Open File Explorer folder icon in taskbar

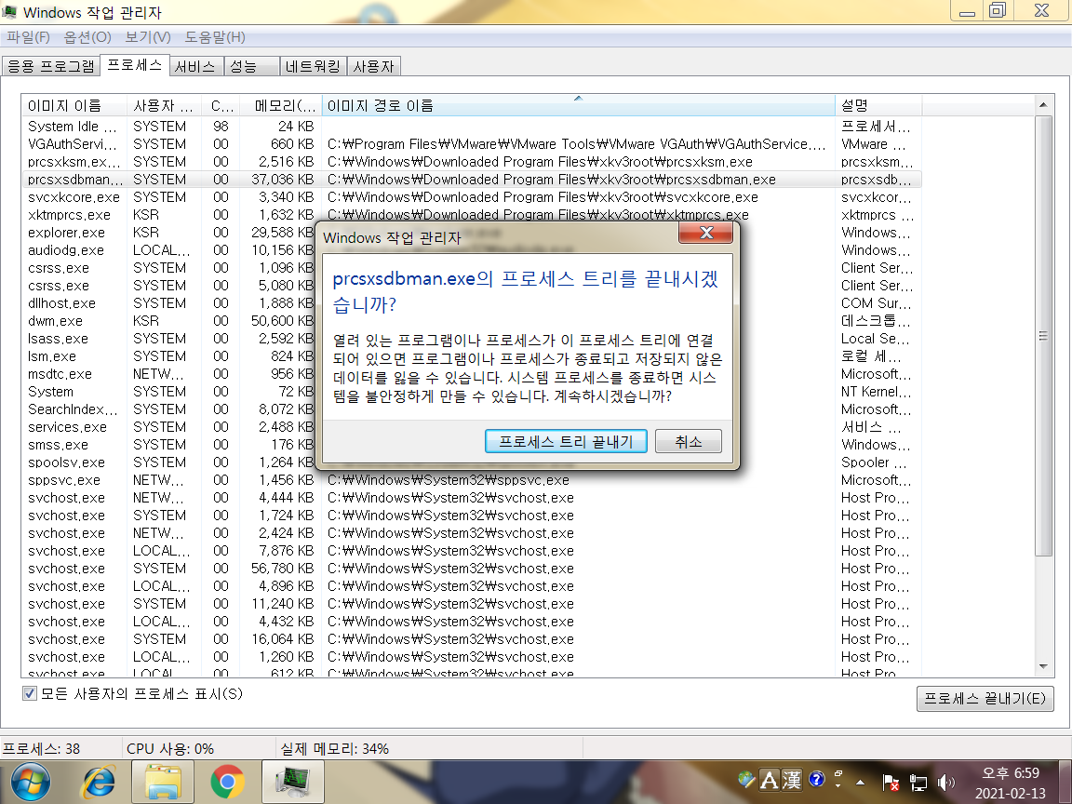point(163,782)
